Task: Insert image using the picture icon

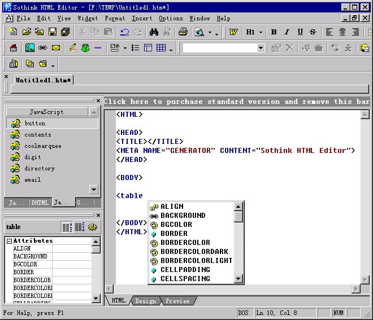Action: point(30,48)
